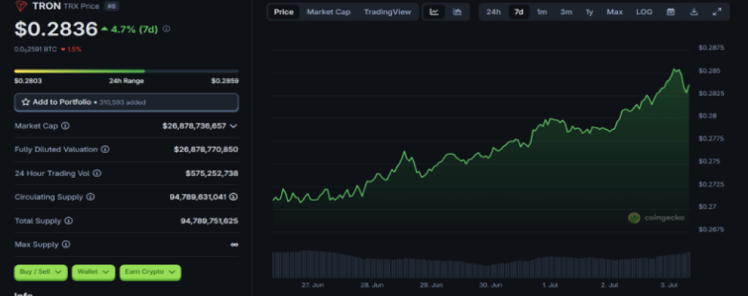This screenshot has height=296, width=748.
Task: Set chart range to 1y
Action: pyautogui.click(x=589, y=12)
